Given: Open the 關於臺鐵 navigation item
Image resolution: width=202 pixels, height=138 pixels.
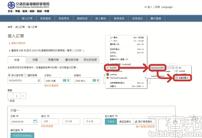Looking at the screenshot, I should click(x=156, y=19).
